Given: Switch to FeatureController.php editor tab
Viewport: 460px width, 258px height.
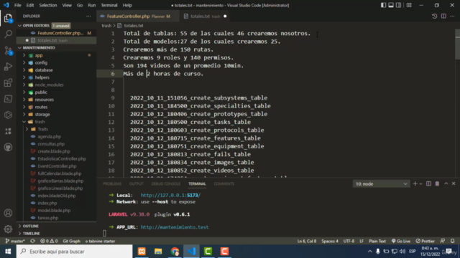Looking at the screenshot, I should pyautogui.click(x=138, y=16).
